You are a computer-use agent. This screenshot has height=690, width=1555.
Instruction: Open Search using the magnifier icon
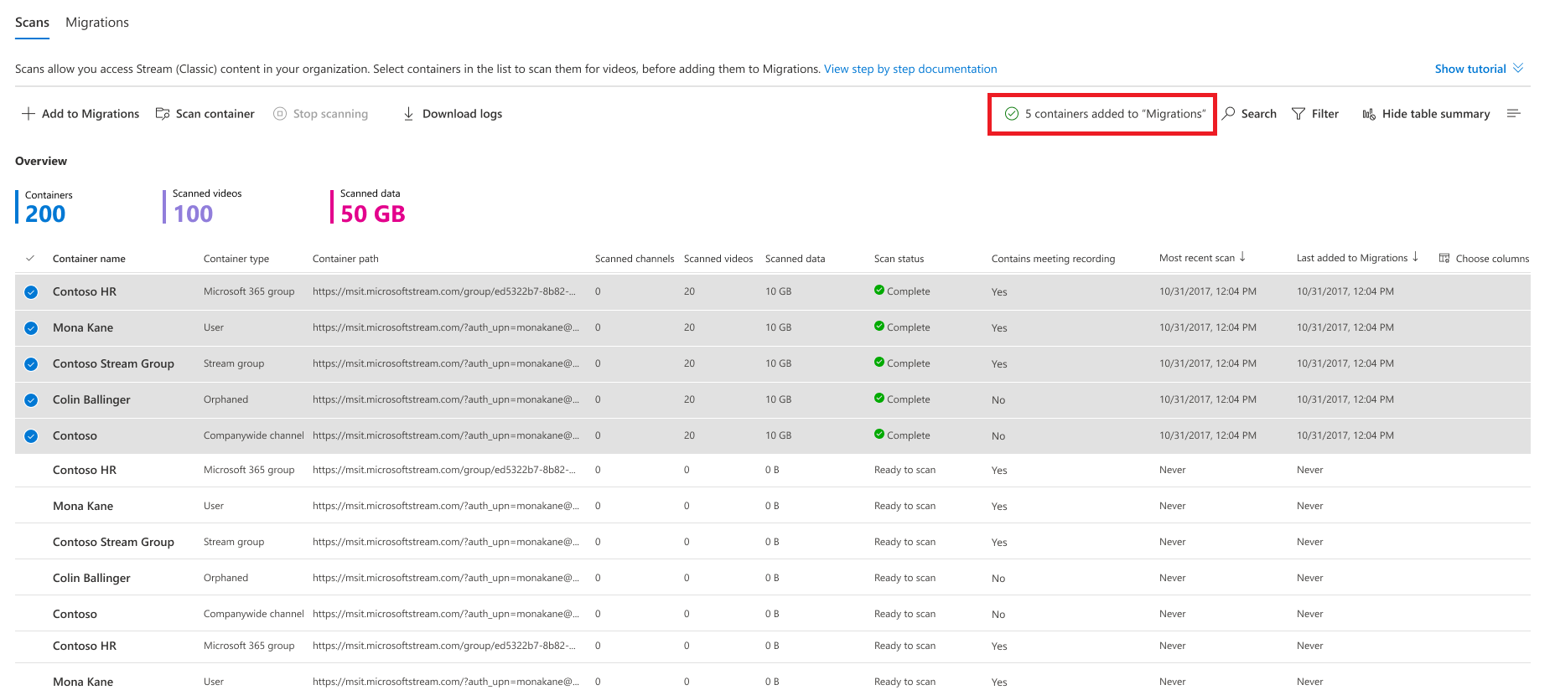point(1229,113)
